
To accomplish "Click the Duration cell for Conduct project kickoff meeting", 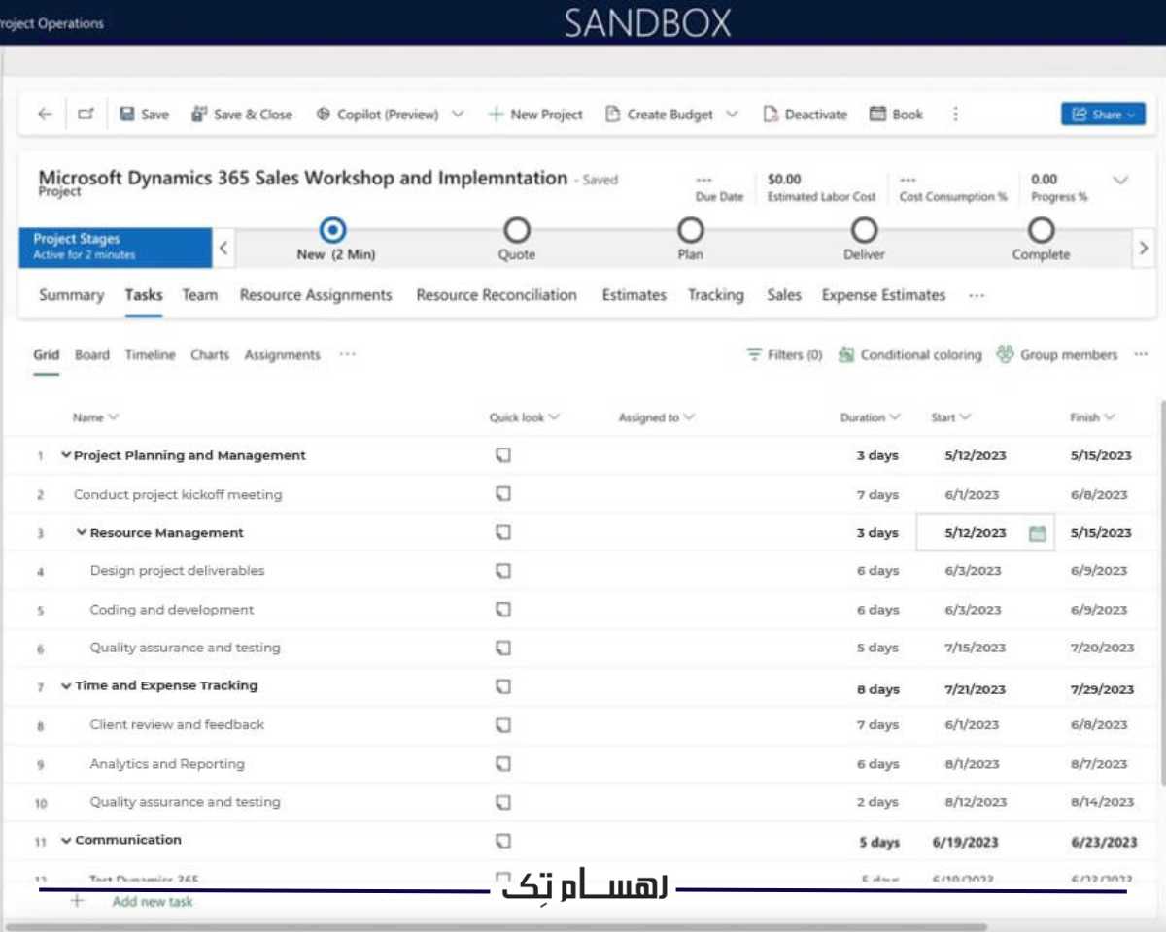I will coord(876,495).
